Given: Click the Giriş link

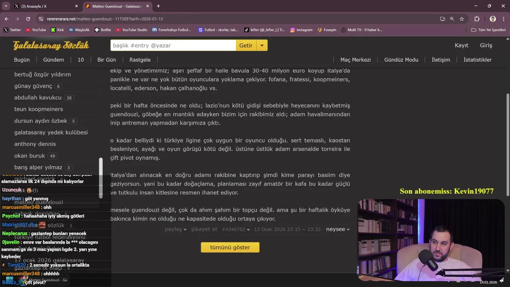Looking at the screenshot, I should (x=486, y=45).
